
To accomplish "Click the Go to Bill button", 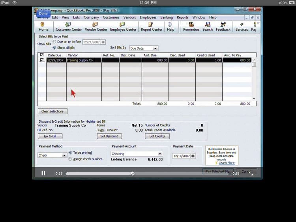I will [50, 136].
